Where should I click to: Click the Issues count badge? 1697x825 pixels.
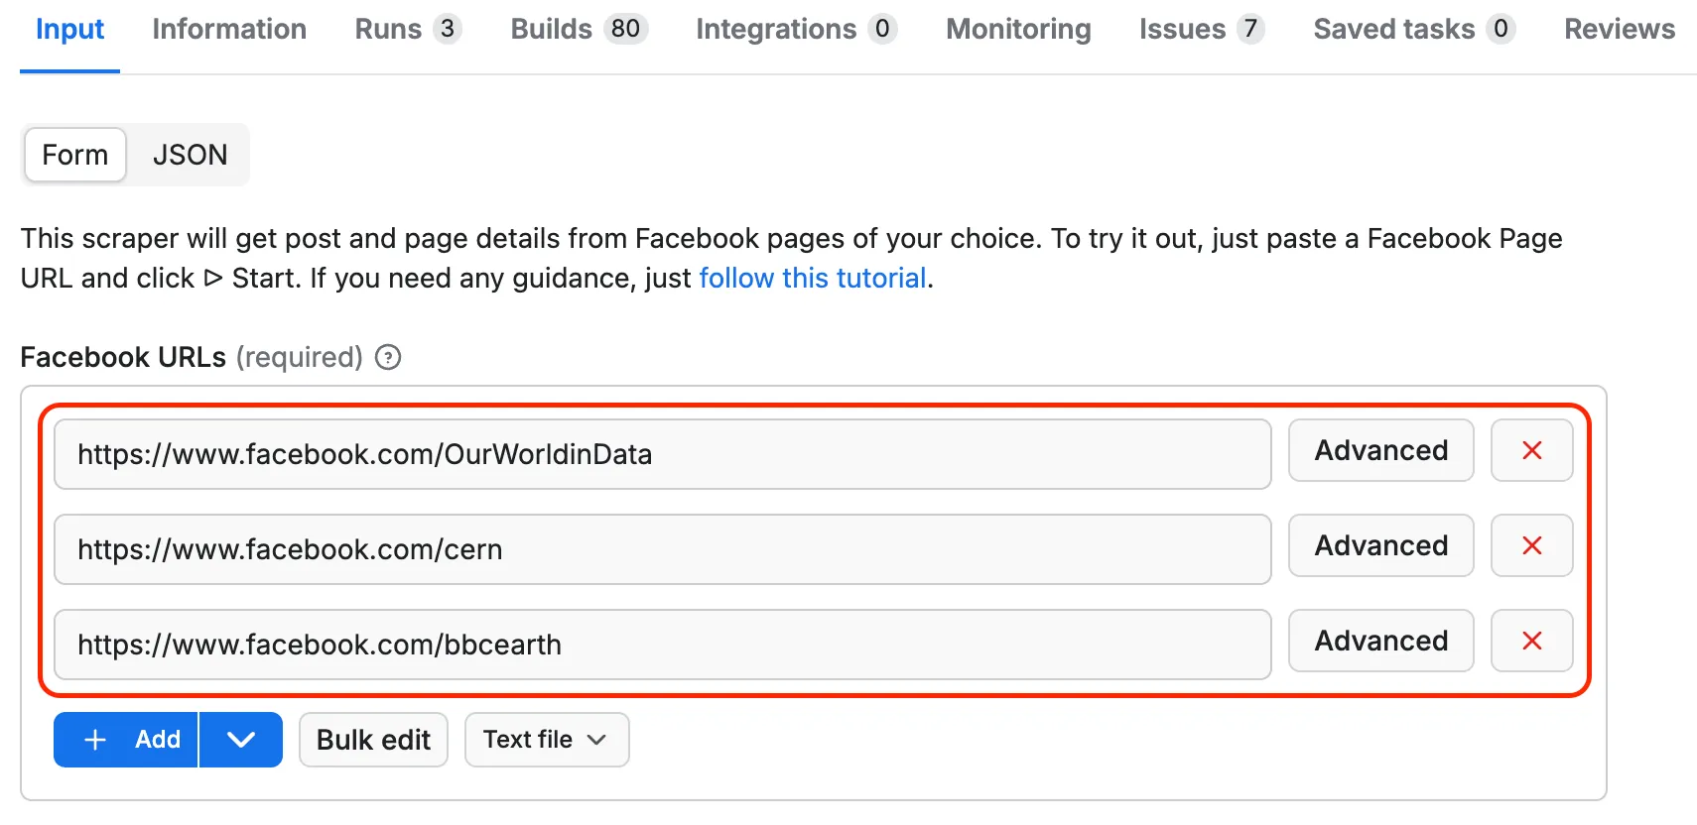(1252, 29)
